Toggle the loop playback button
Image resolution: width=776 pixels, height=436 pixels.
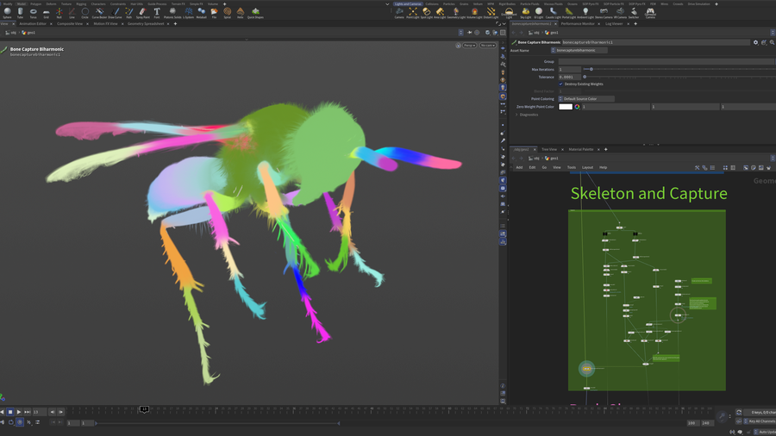pos(11,422)
